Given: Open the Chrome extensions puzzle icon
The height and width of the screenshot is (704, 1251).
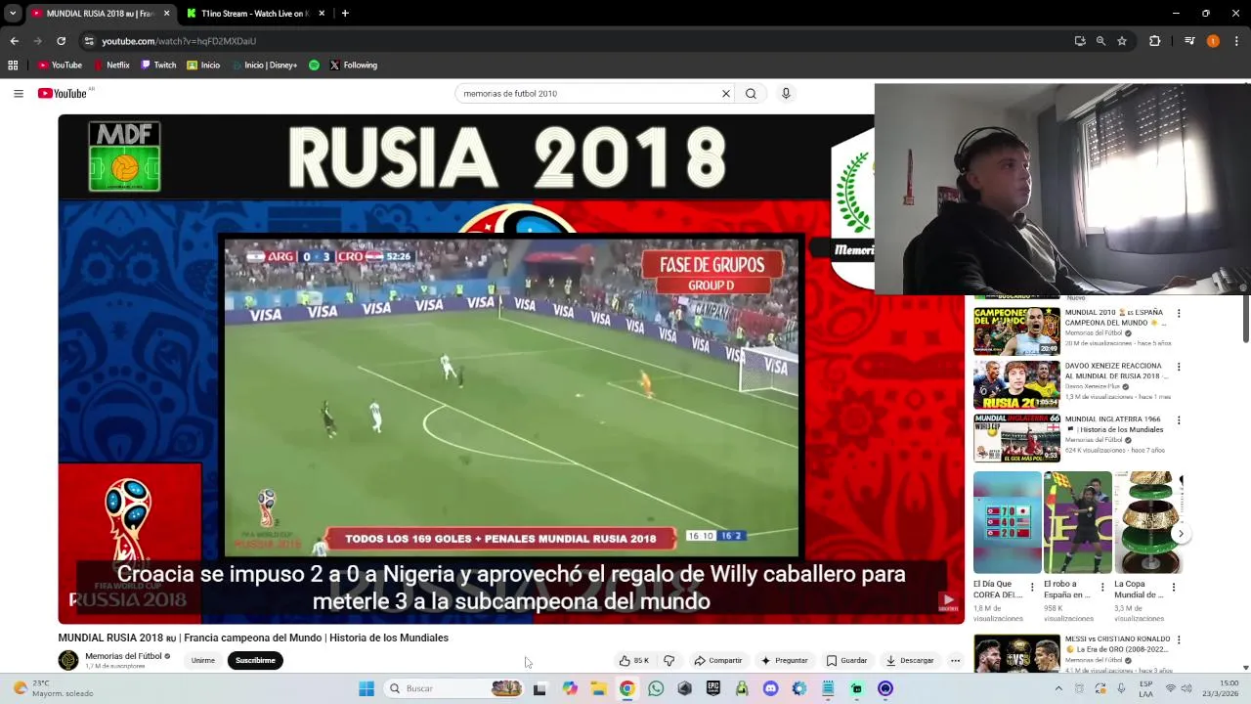Looking at the screenshot, I should 1154,41.
